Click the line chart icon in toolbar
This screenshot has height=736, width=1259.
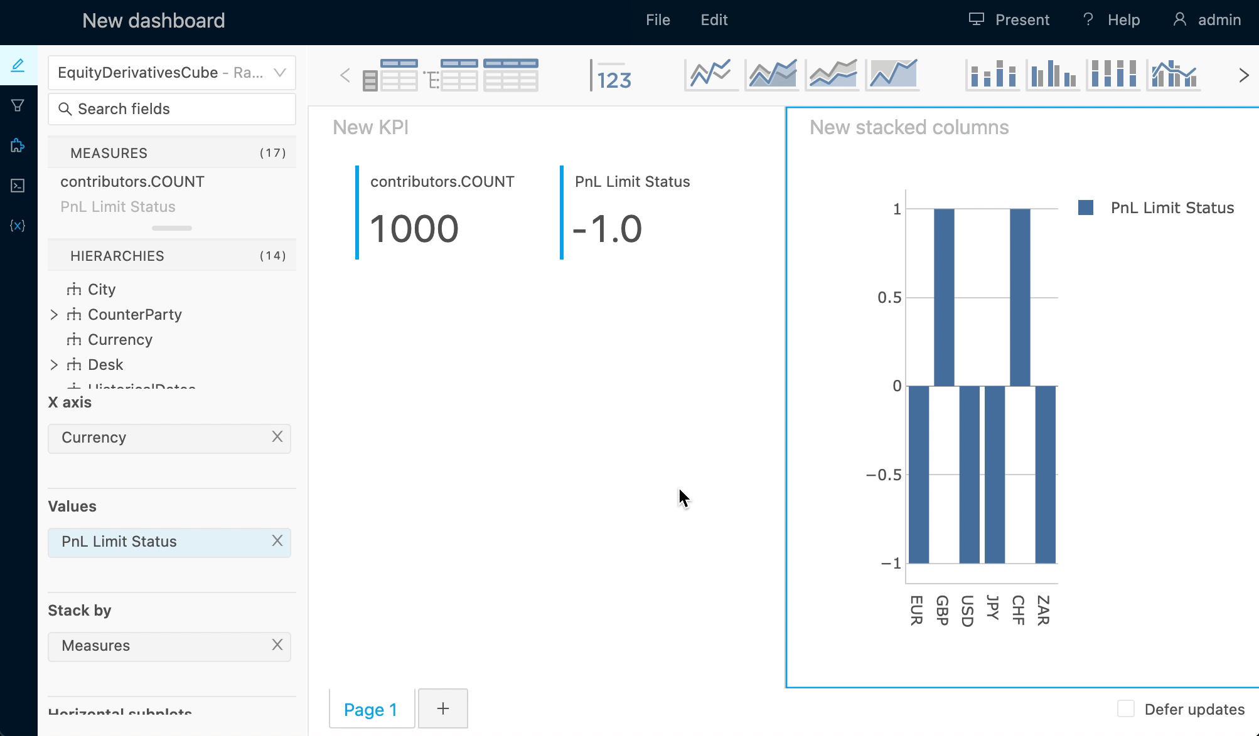[710, 75]
